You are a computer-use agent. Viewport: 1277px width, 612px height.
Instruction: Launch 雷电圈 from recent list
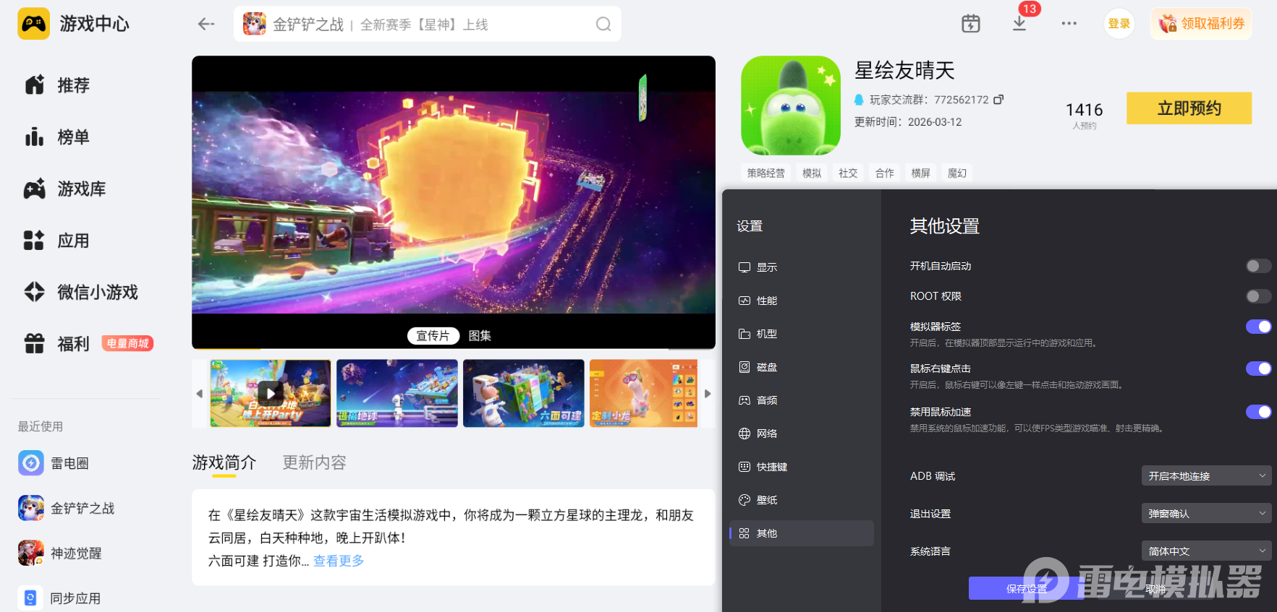[x=54, y=463]
